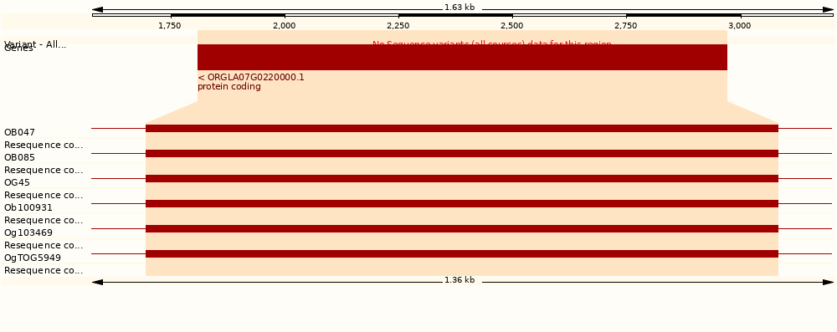This screenshot has width=837, height=332.
Task: Click the 1.36 kb scale label
Action: pyautogui.click(x=460, y=280)
